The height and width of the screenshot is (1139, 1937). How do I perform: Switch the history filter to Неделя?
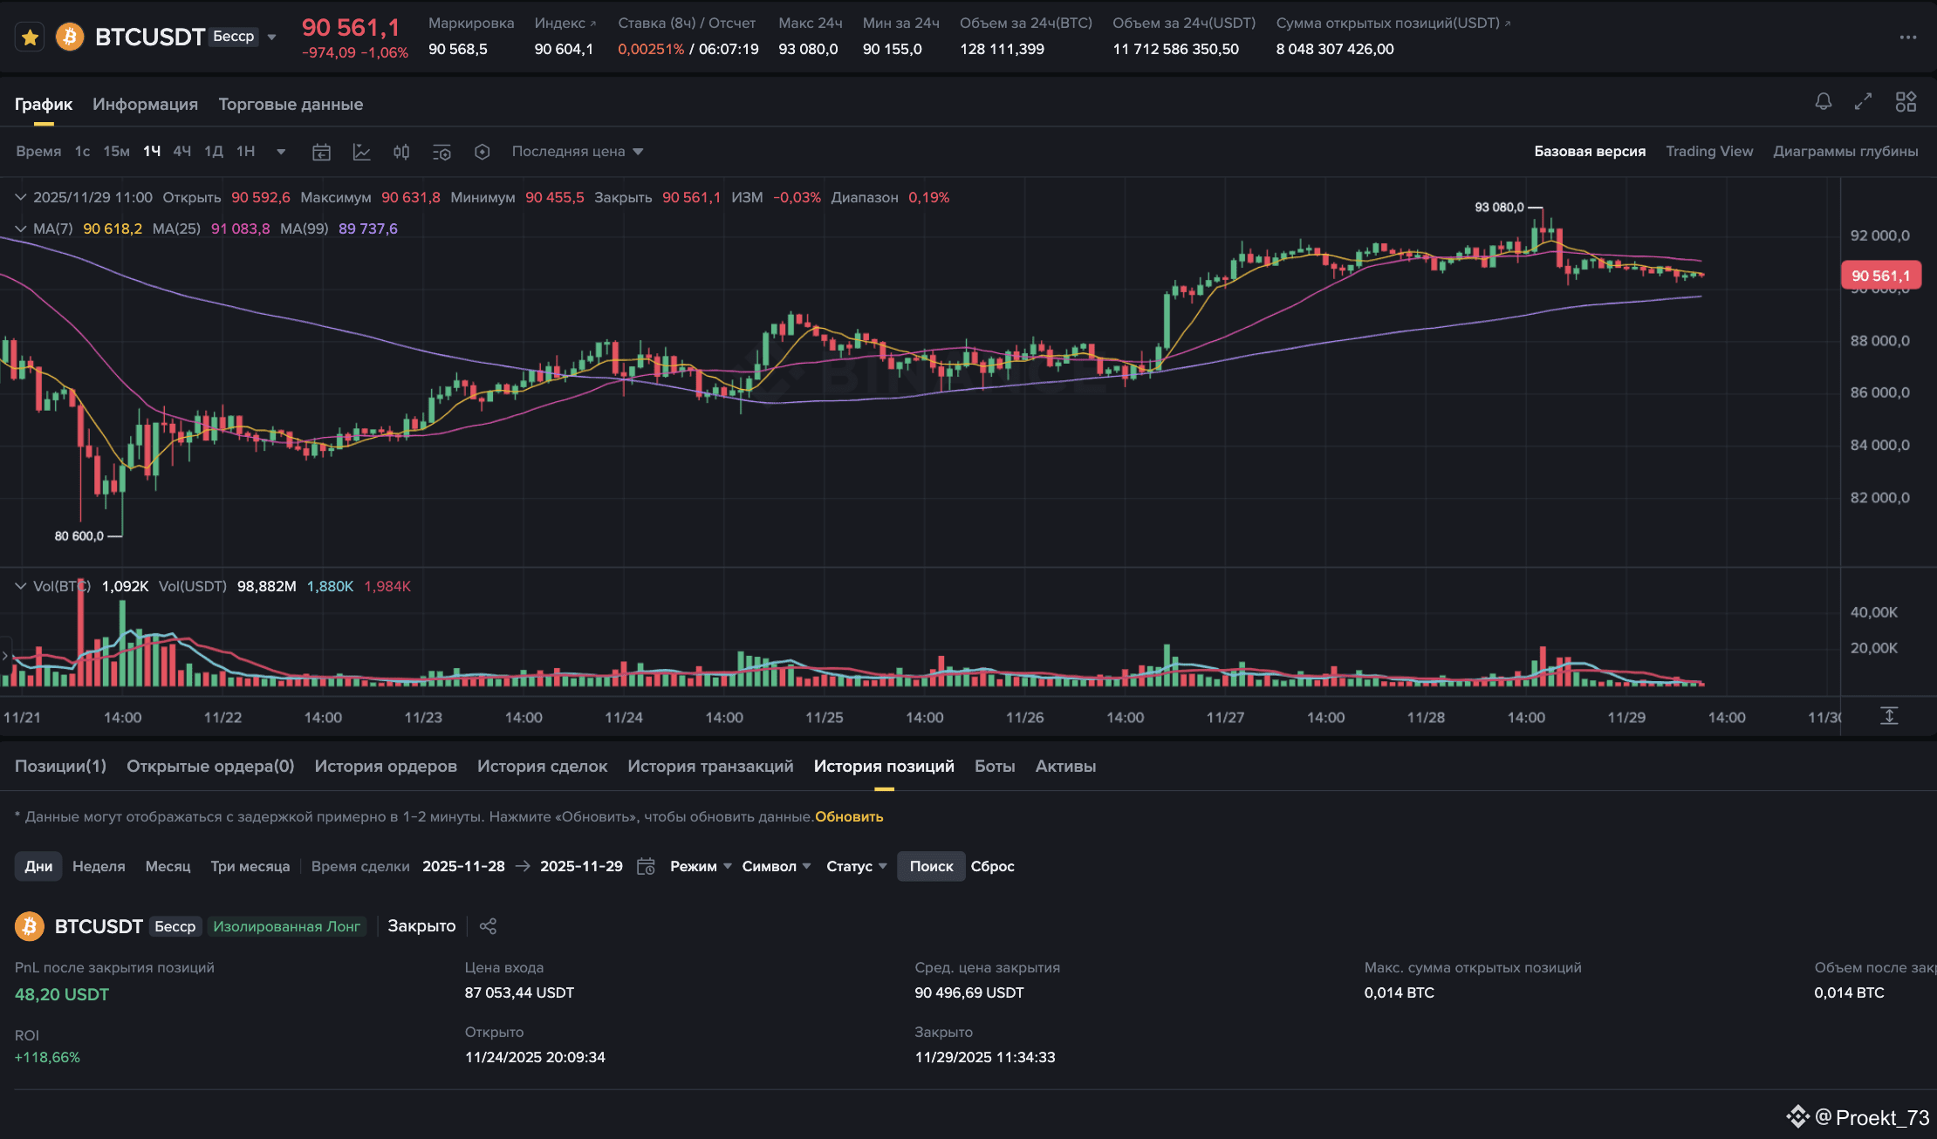click(99, 866)
